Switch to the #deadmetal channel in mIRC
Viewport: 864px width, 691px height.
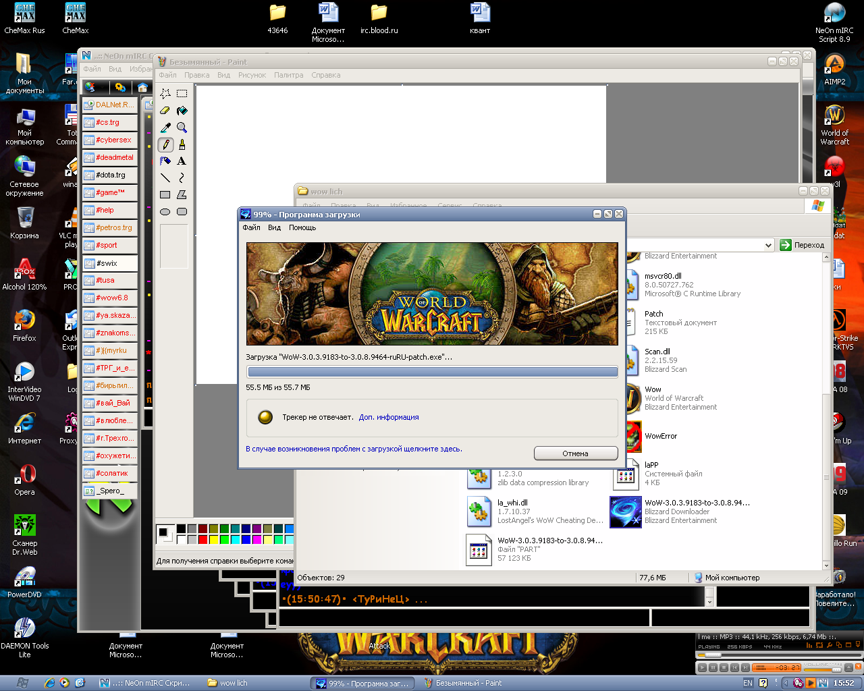pyautogui.click(x=109, y=158)
